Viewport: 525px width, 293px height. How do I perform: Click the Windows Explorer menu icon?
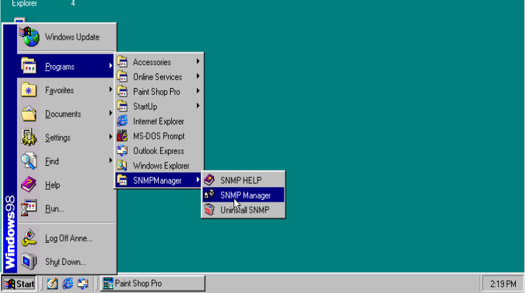click(122, 165)
